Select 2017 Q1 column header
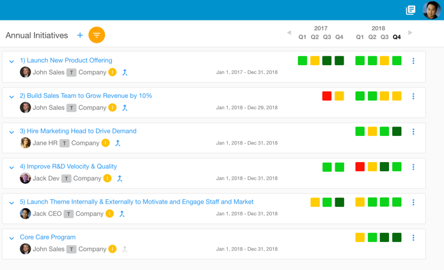Viewport: 444px width, 270px height. pyautogui.click(x=303, y=37)
